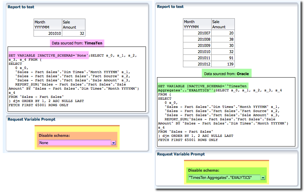Select Month YYYYMM header in TimesTen-sourced table
The height and width of the screenshot is (192, 304).
(x=47, y=24)
